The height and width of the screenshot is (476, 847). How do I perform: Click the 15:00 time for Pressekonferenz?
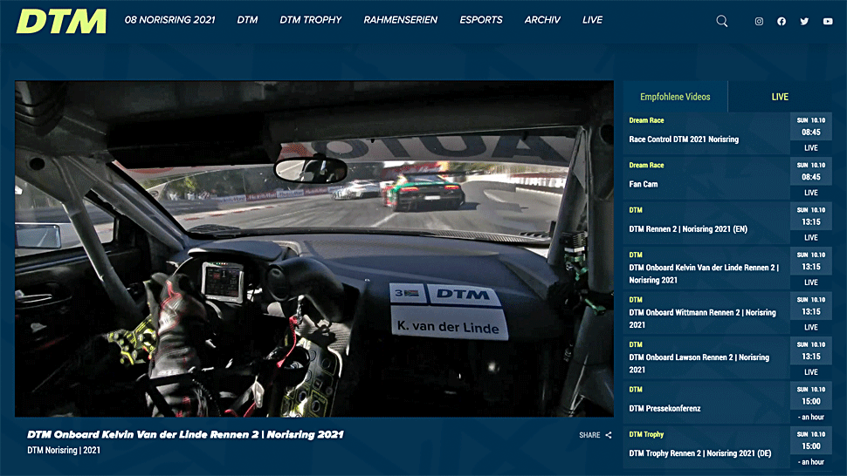[811, 401]
